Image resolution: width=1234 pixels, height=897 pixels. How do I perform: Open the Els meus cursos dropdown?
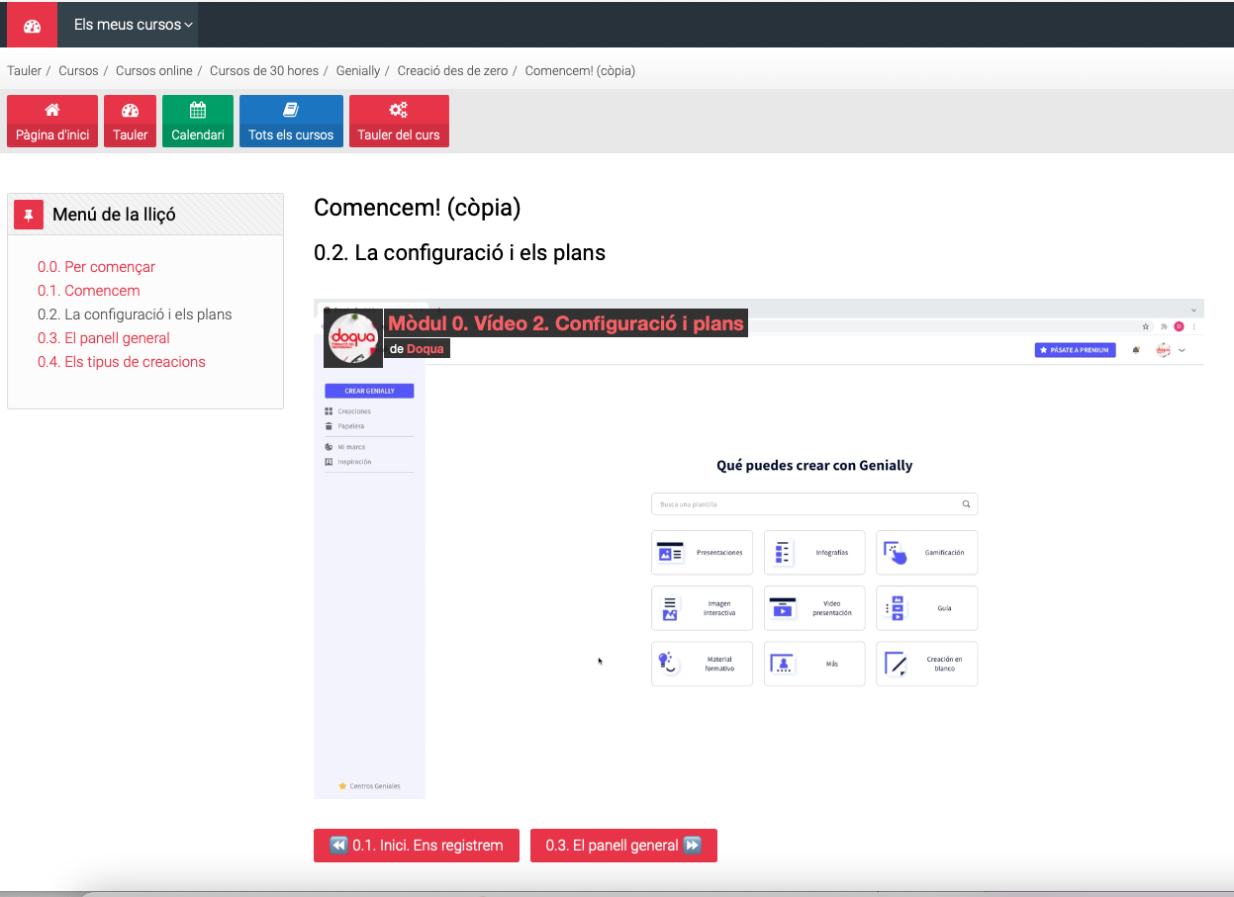(x=134, y=25)
